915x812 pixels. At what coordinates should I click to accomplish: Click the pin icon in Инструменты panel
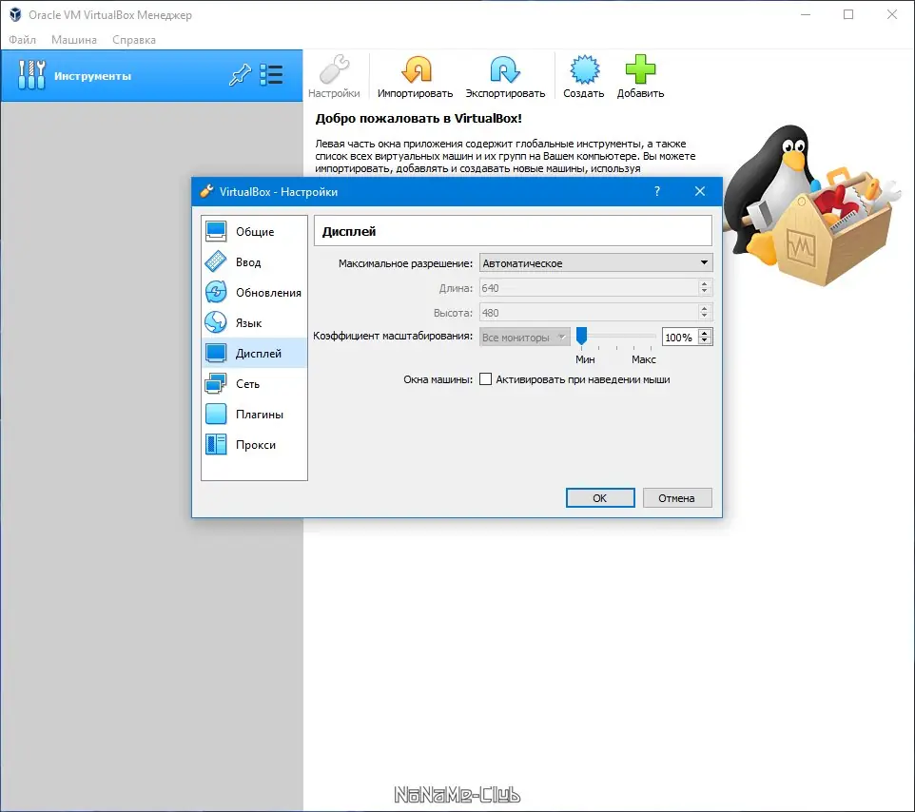click(x=240, y=75)
